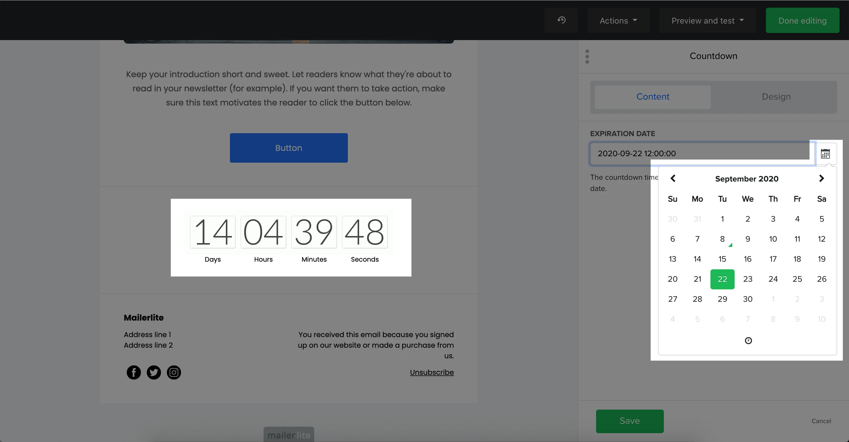
Task: Click Done editing button
Action: pyautogui.click(x=802, y=21)
